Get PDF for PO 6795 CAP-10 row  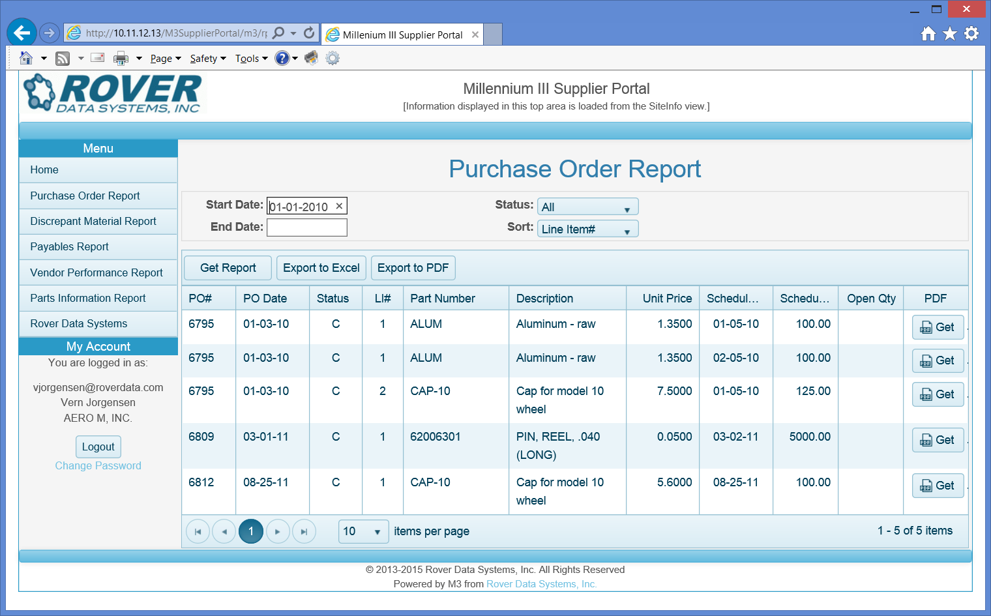[x=938, y=394]
